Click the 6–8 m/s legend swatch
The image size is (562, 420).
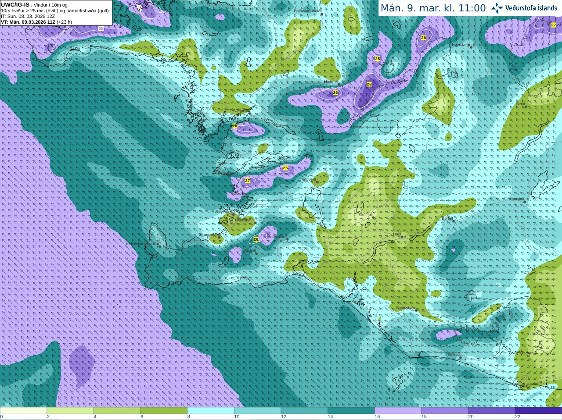[164, 411]
